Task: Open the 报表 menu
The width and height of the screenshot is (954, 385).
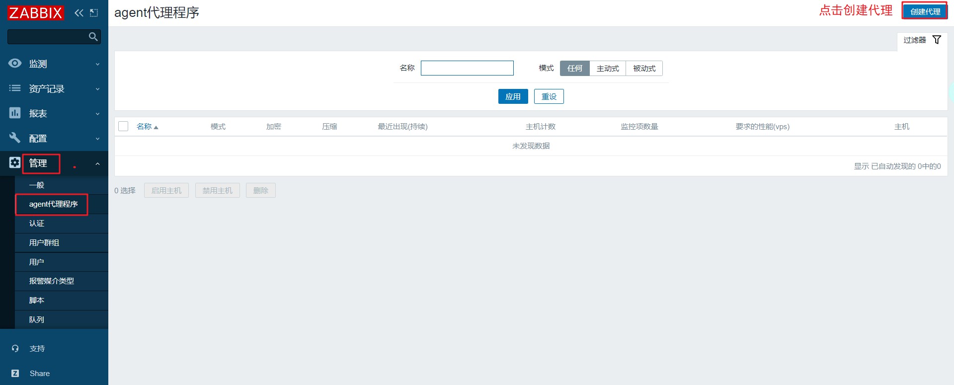Action: (54, 113)
